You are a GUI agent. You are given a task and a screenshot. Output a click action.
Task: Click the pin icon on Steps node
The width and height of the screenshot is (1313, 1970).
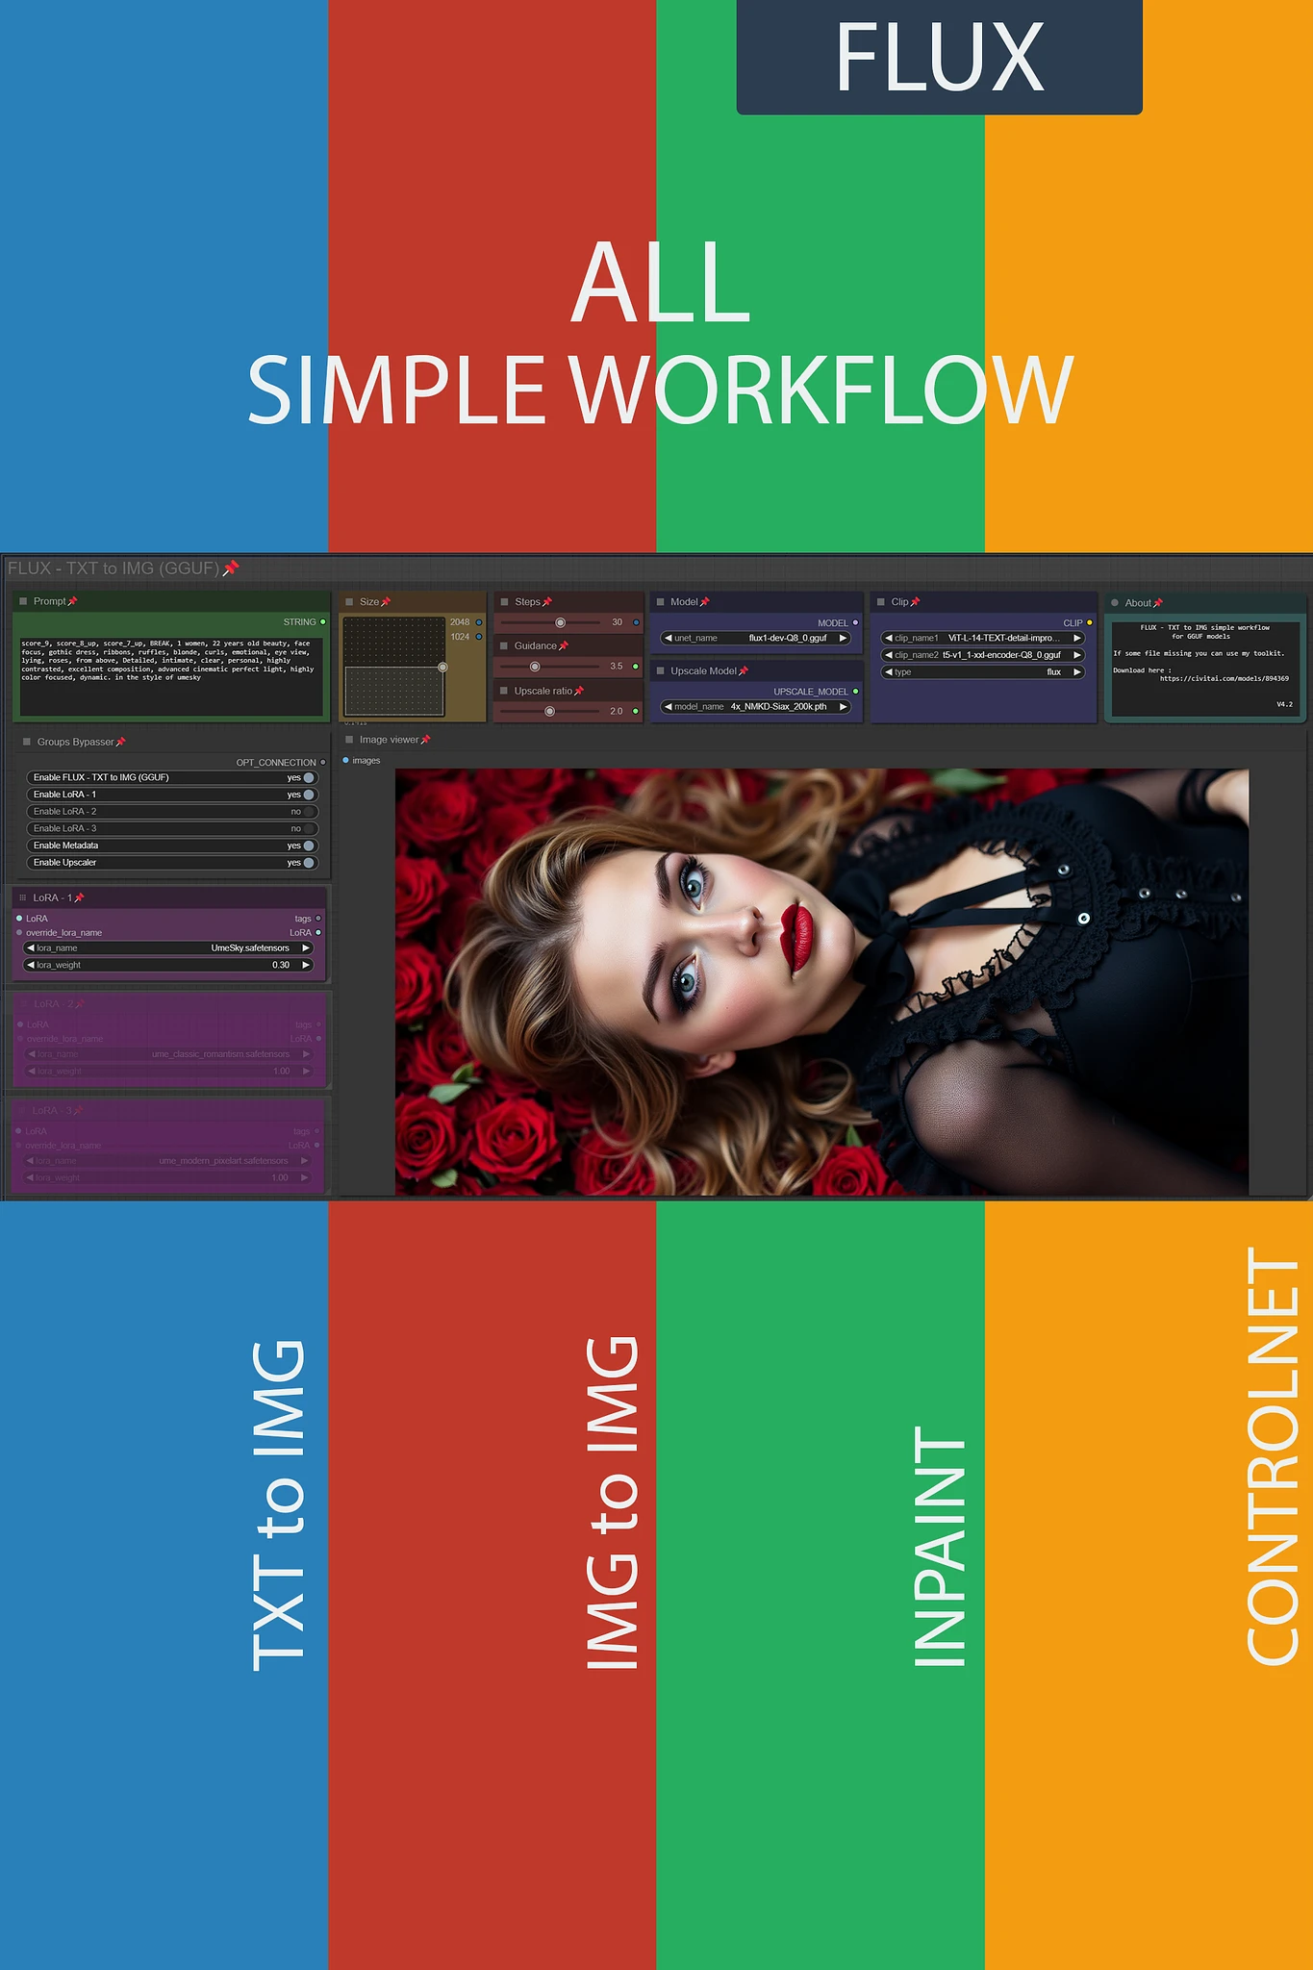point(547,602)
